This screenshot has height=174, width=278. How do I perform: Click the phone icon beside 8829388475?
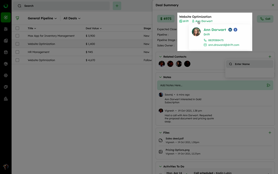point(205,40)
